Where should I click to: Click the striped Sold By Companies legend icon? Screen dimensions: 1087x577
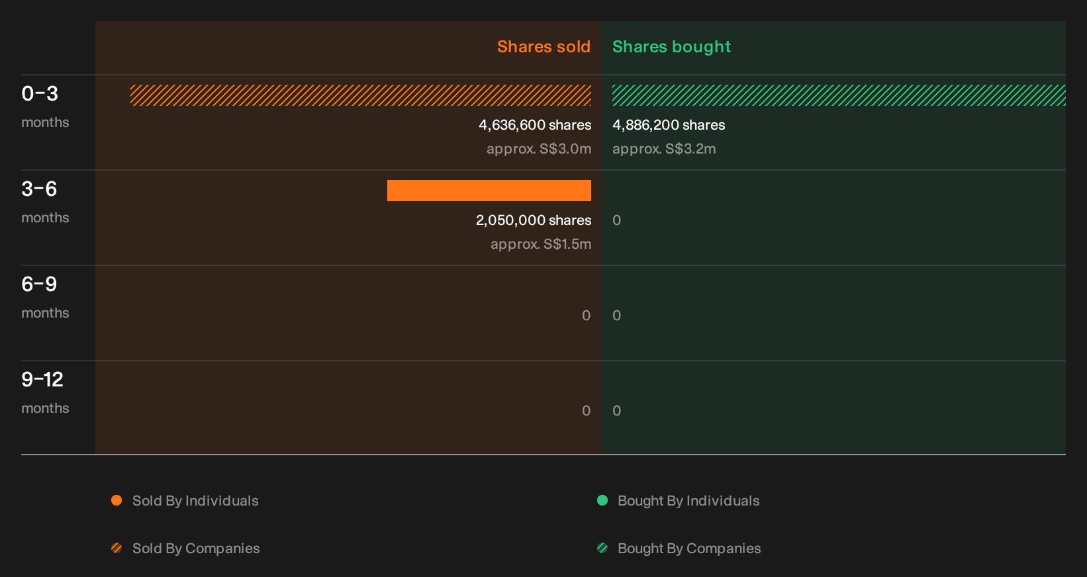point(117,548)
